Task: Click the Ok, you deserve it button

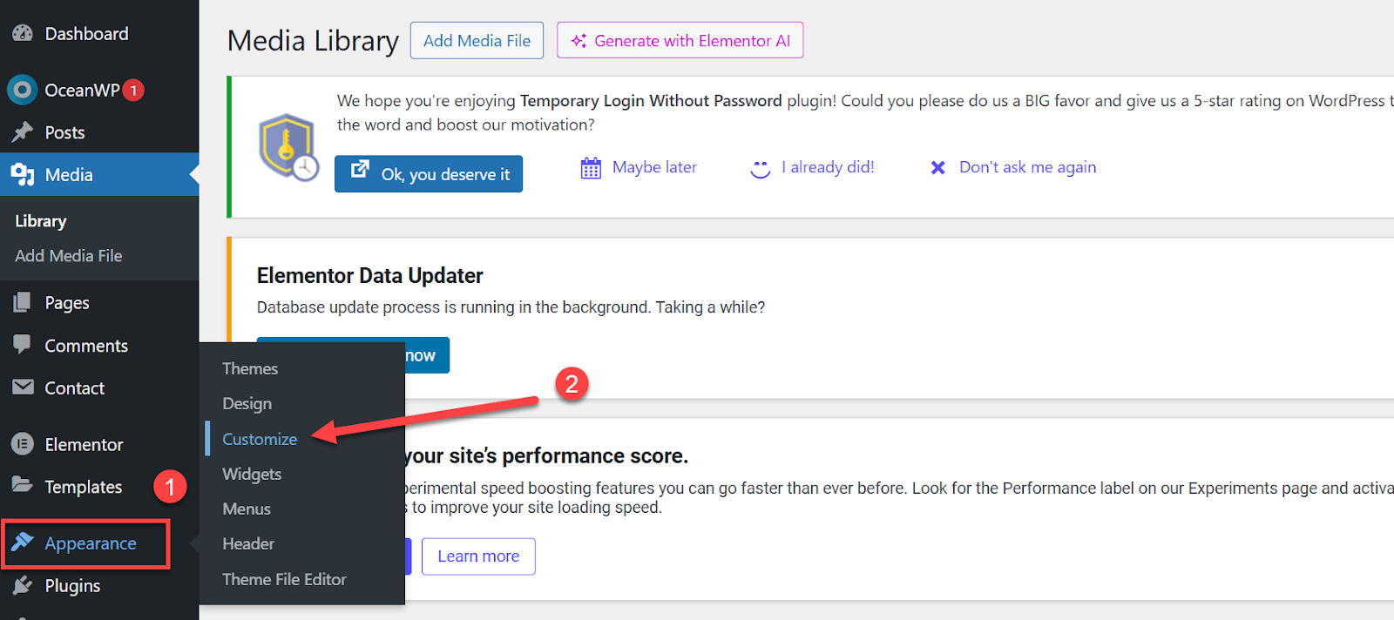Action: [x=429, y=174]
